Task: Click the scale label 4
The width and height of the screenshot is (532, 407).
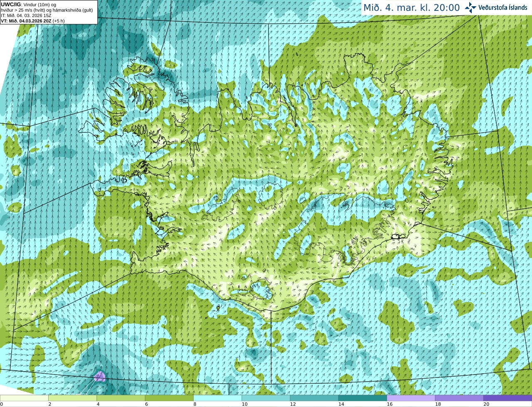Action: tap(98, 404)
